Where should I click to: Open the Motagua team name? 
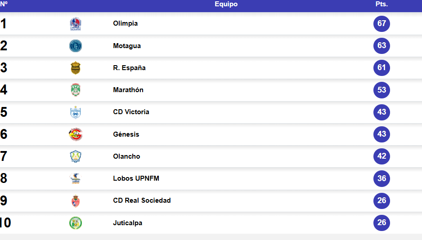coord(127,46)
